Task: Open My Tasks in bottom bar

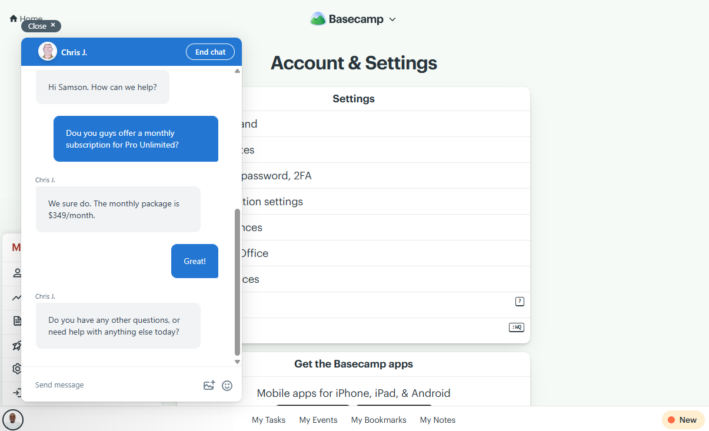Action: tap(268, 420)
